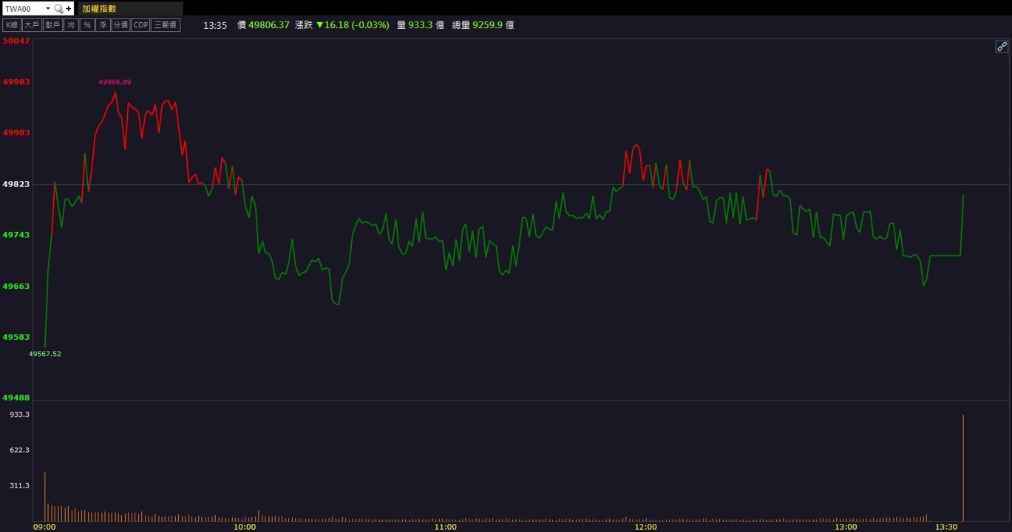
Task: Click the 49663 price axis label
Action: click(x=16, y=286)
